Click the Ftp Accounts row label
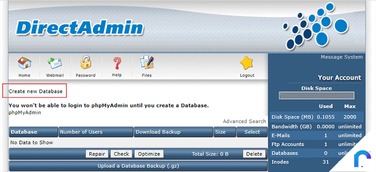Viewport: 376px width, 172px height. pyautogui.click(x=288, y=144)
